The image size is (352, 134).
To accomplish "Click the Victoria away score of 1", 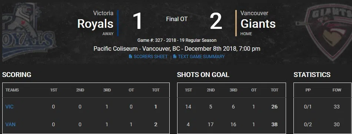I will pyautogui.click(x=137, y=21).
